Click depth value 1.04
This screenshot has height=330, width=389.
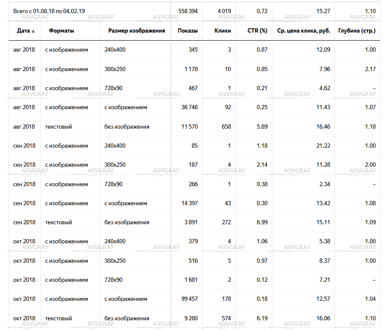click(370, 299)
